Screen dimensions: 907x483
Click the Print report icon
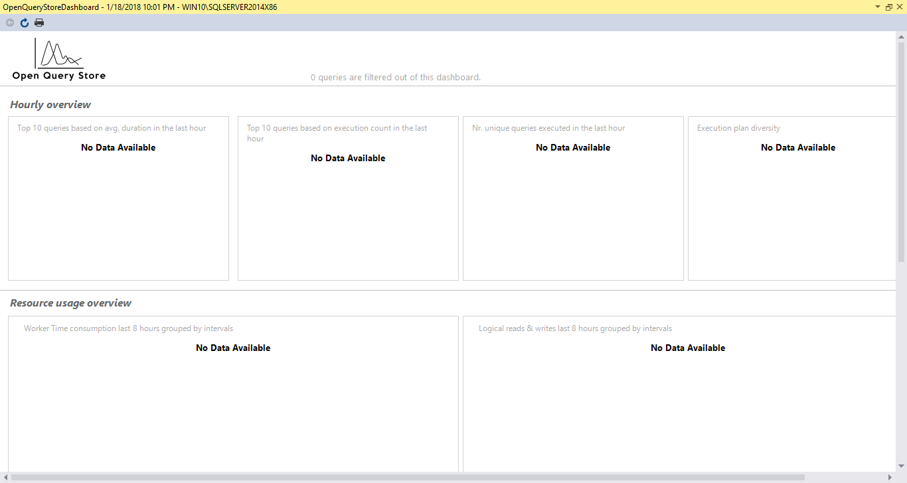pyautogui.click(x=39, y=23)
